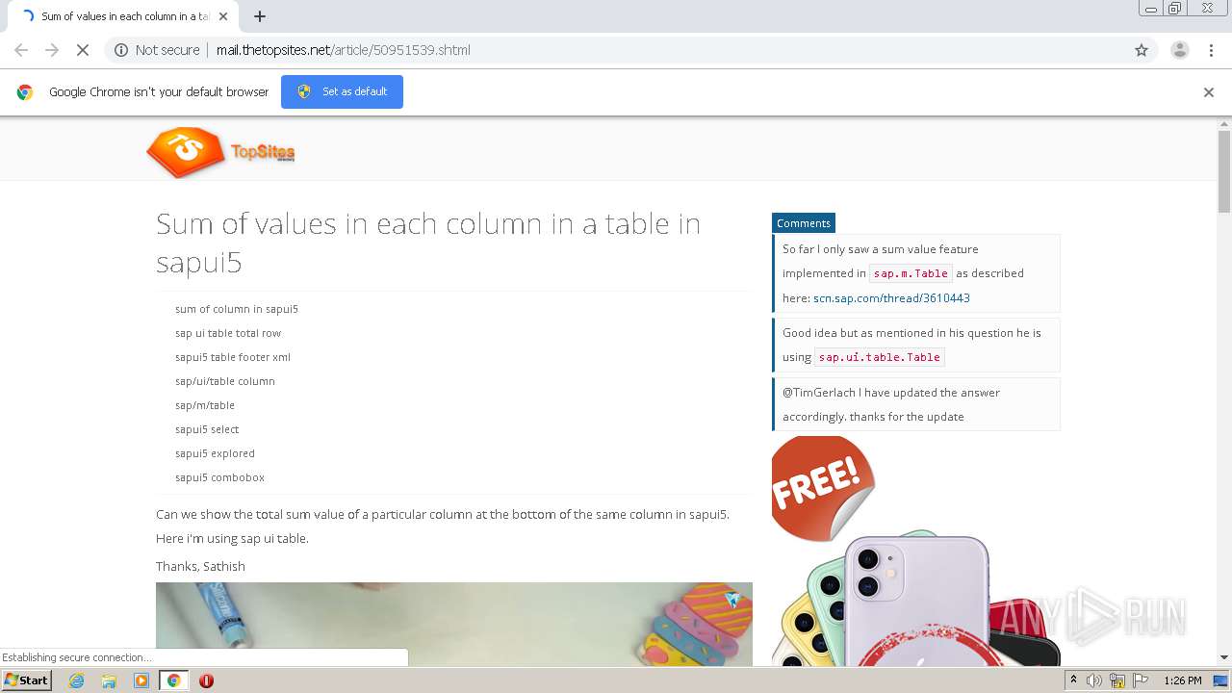Click the network tray icon
The height and width of the screenshot is (693, 1232).
pyautogui.click(x=1116, y=680)
